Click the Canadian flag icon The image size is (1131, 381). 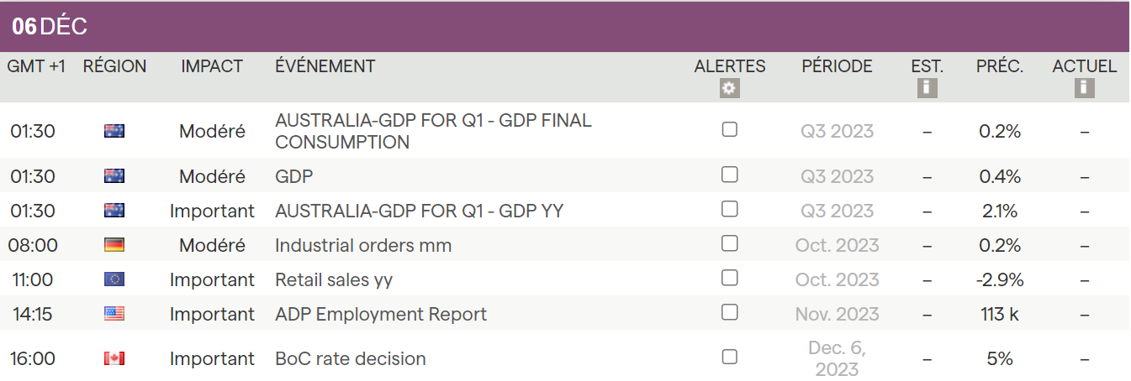point(114,358)
